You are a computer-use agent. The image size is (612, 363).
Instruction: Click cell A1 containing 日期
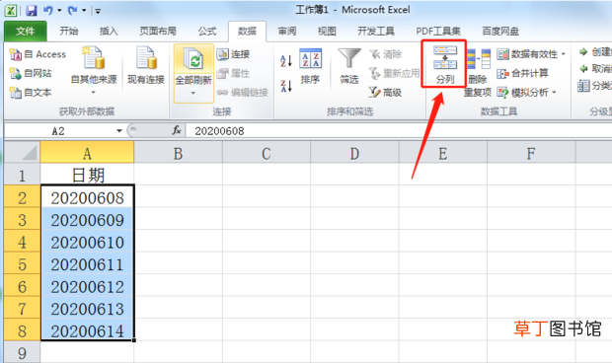pos(87,175)
